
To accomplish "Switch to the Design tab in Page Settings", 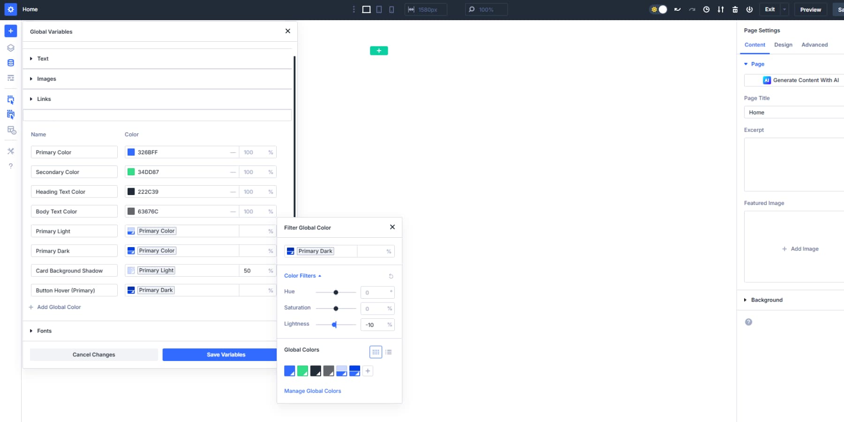I will 783,45.
